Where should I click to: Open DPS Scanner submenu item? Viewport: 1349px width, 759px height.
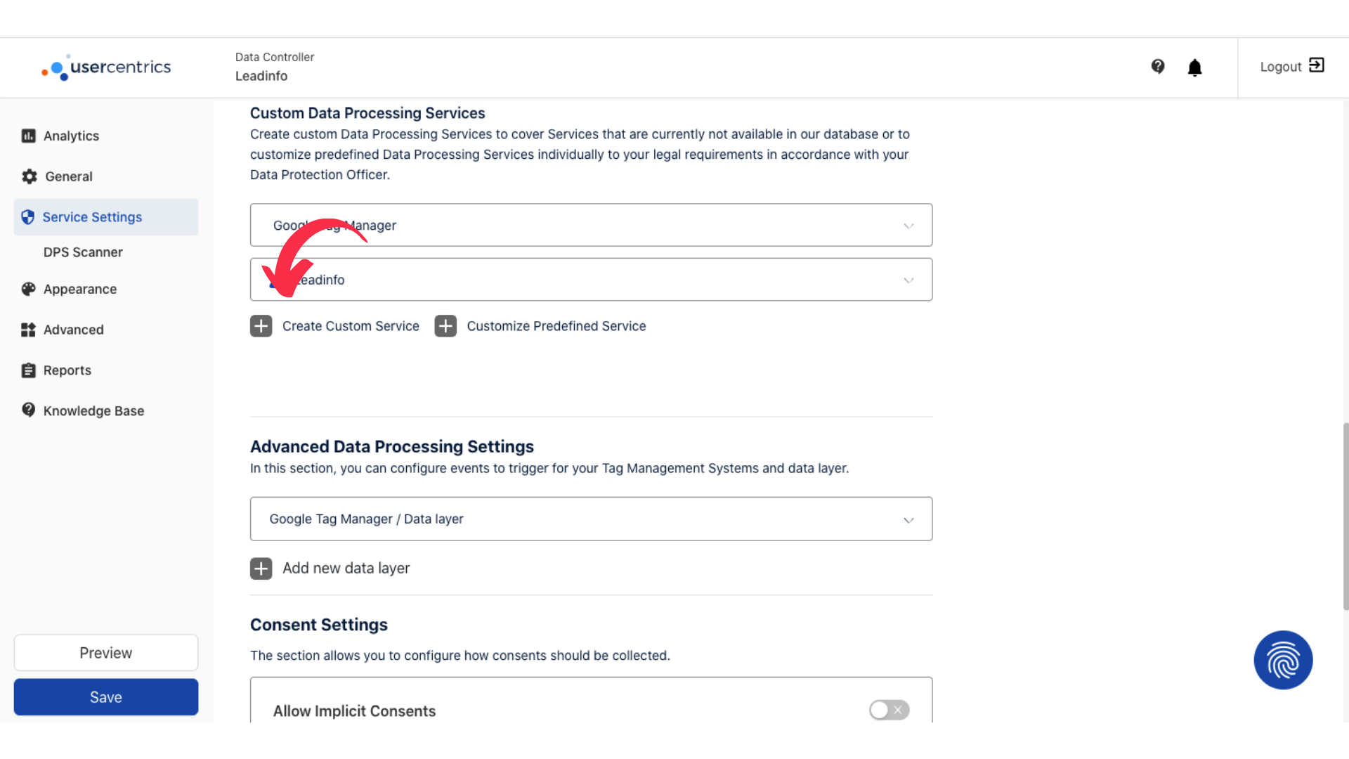[x=83, y=252]
